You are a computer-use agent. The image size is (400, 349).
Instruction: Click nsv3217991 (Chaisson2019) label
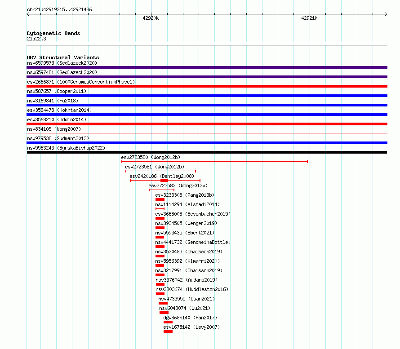tap(189, 270)
